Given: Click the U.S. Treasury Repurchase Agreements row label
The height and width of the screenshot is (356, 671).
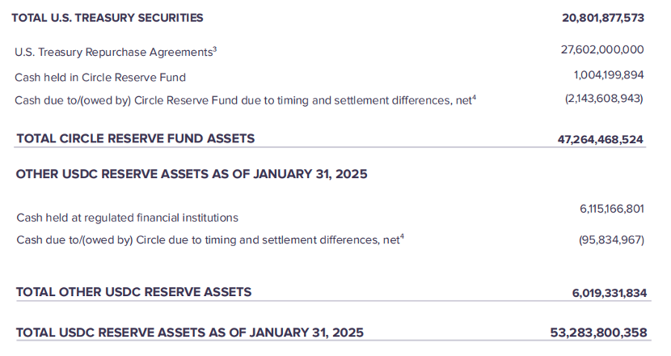Looking at the screenshot, I should [x=113, y=52].
